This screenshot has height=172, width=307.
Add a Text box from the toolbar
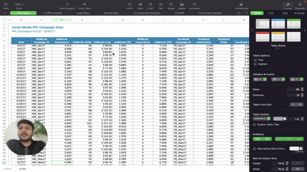161,4
